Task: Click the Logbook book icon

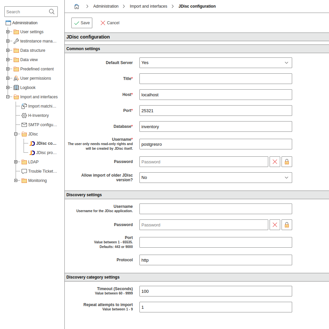Action: [16, 88]
